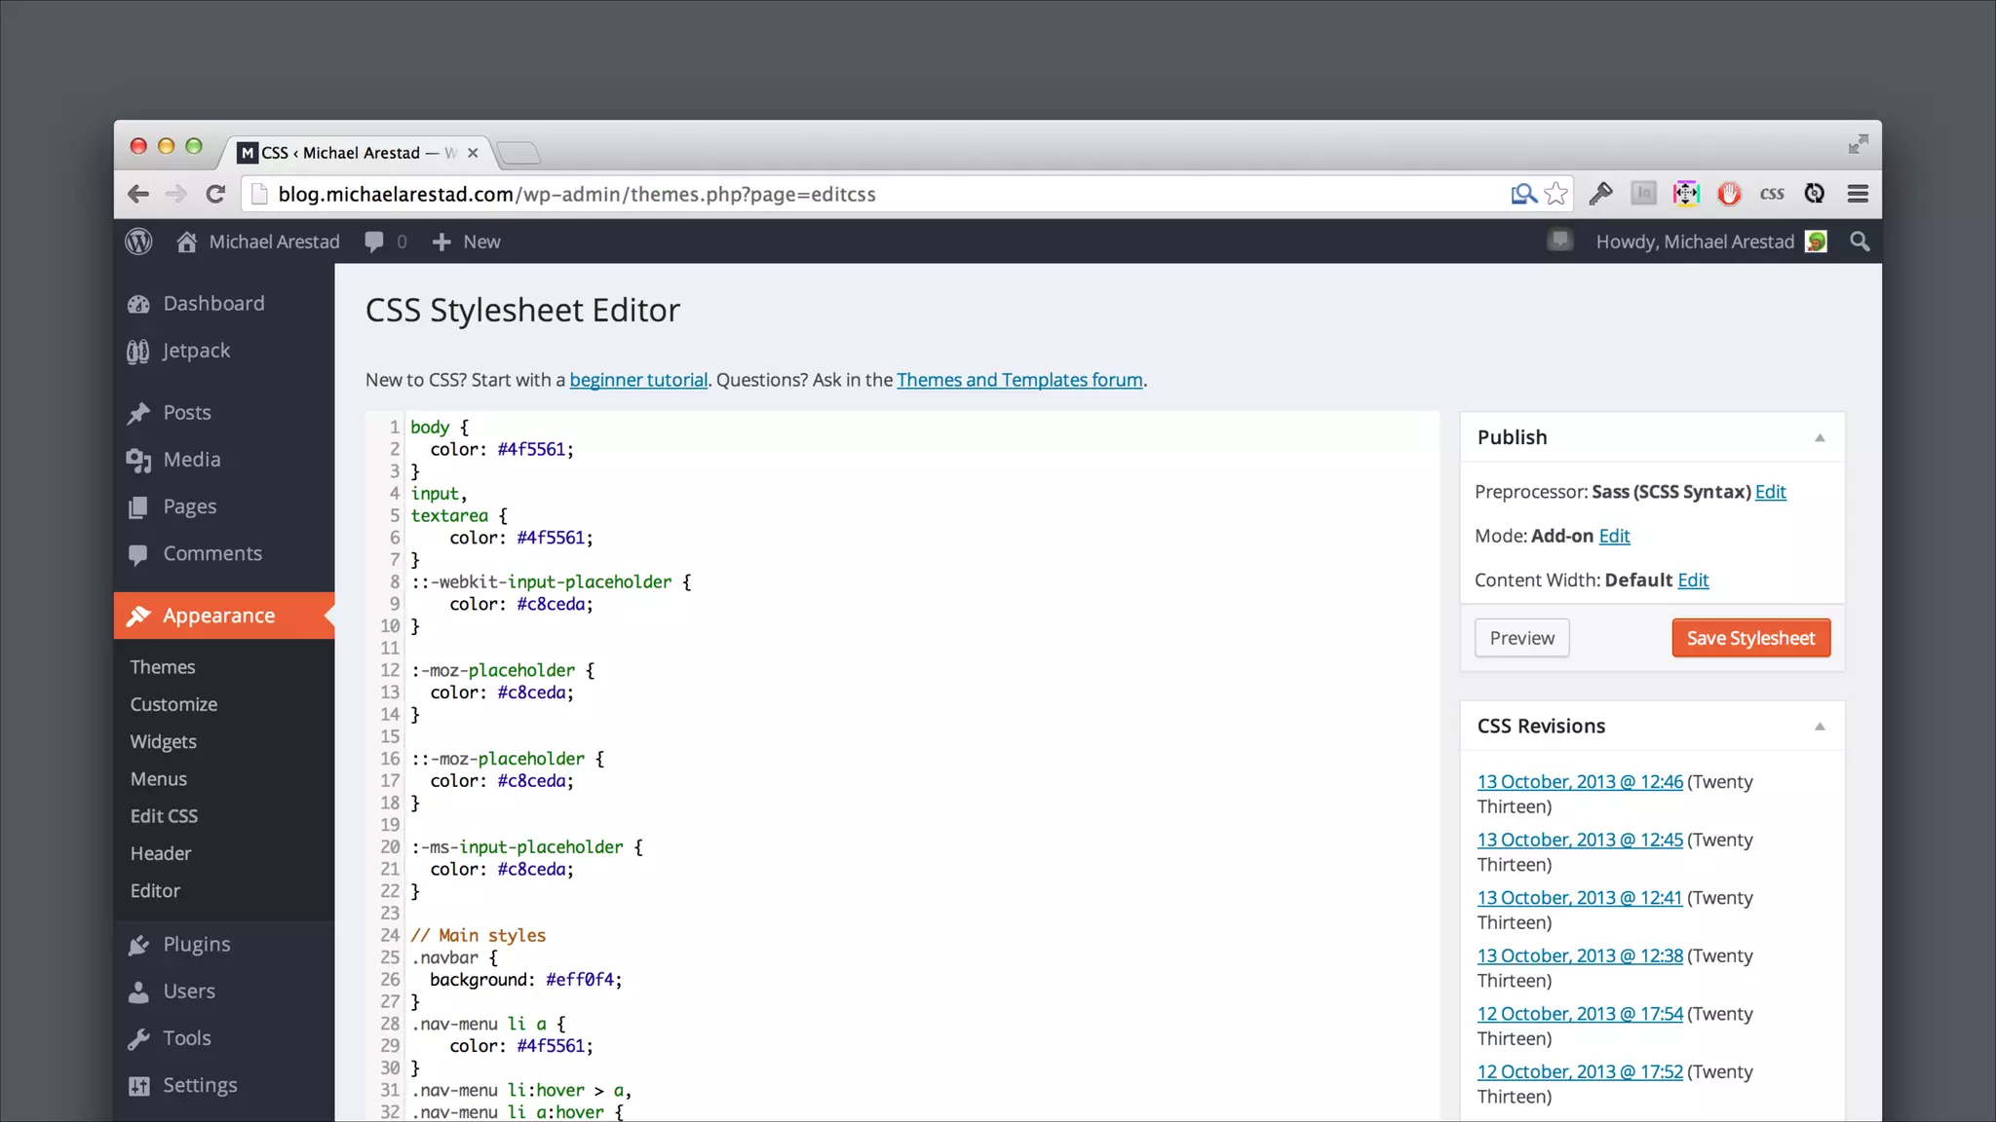Open the New content dropdown in the admin bar

point(467,242)
